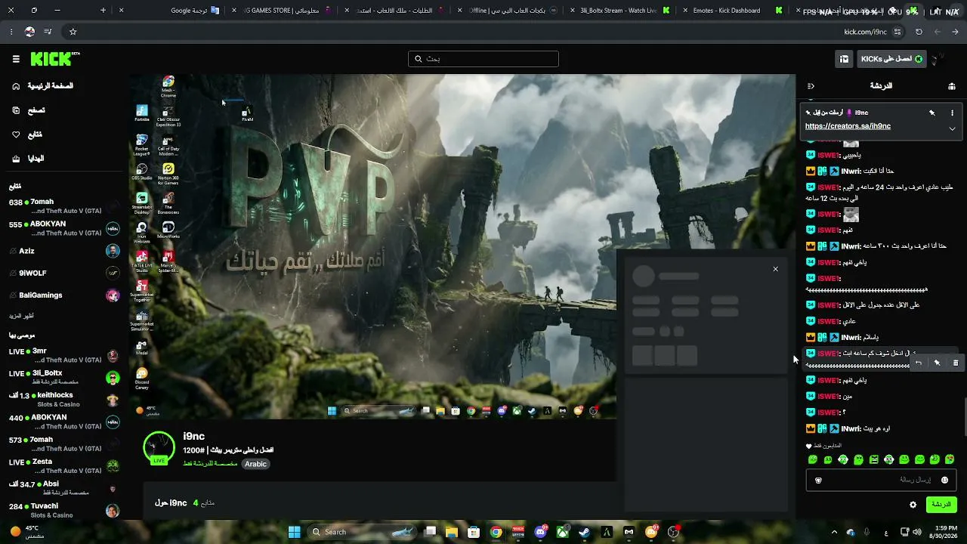Click the search field in Kick header
Image resolution: width=967 pixels, height=544 pixels.
(x=483, y=59)
